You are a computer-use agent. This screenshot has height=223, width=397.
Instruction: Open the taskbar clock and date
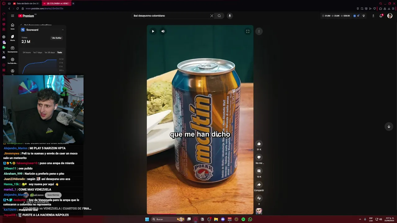pyautogui.click(x=389, y=219)
